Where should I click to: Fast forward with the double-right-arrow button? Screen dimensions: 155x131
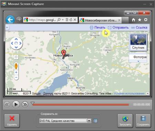point(25,105)
